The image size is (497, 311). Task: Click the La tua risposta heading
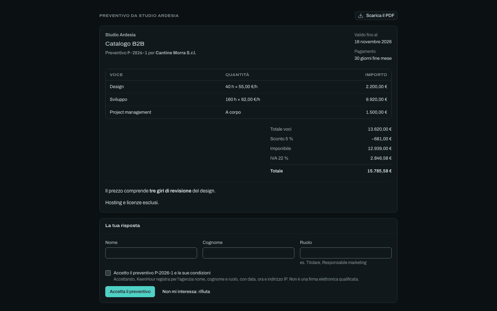click(x=123, y=226)
